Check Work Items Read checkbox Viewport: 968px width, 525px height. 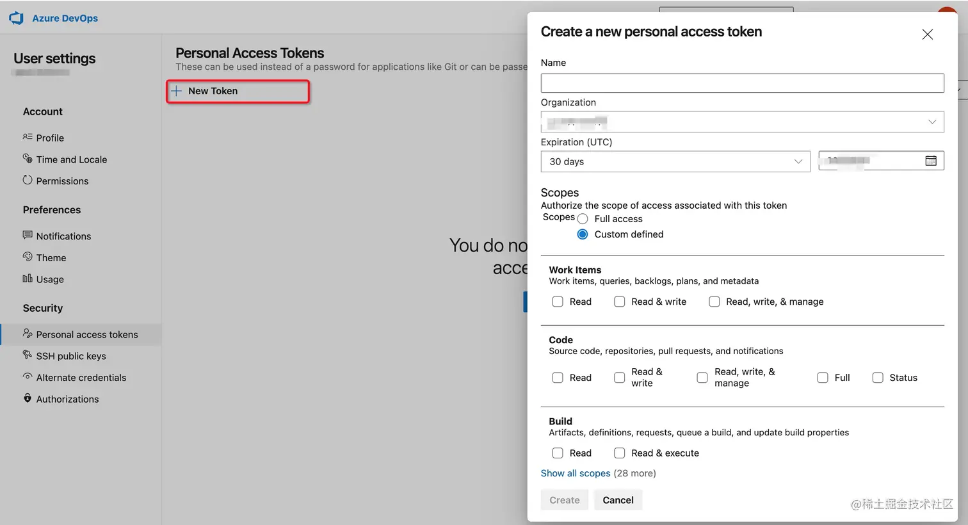558,302
